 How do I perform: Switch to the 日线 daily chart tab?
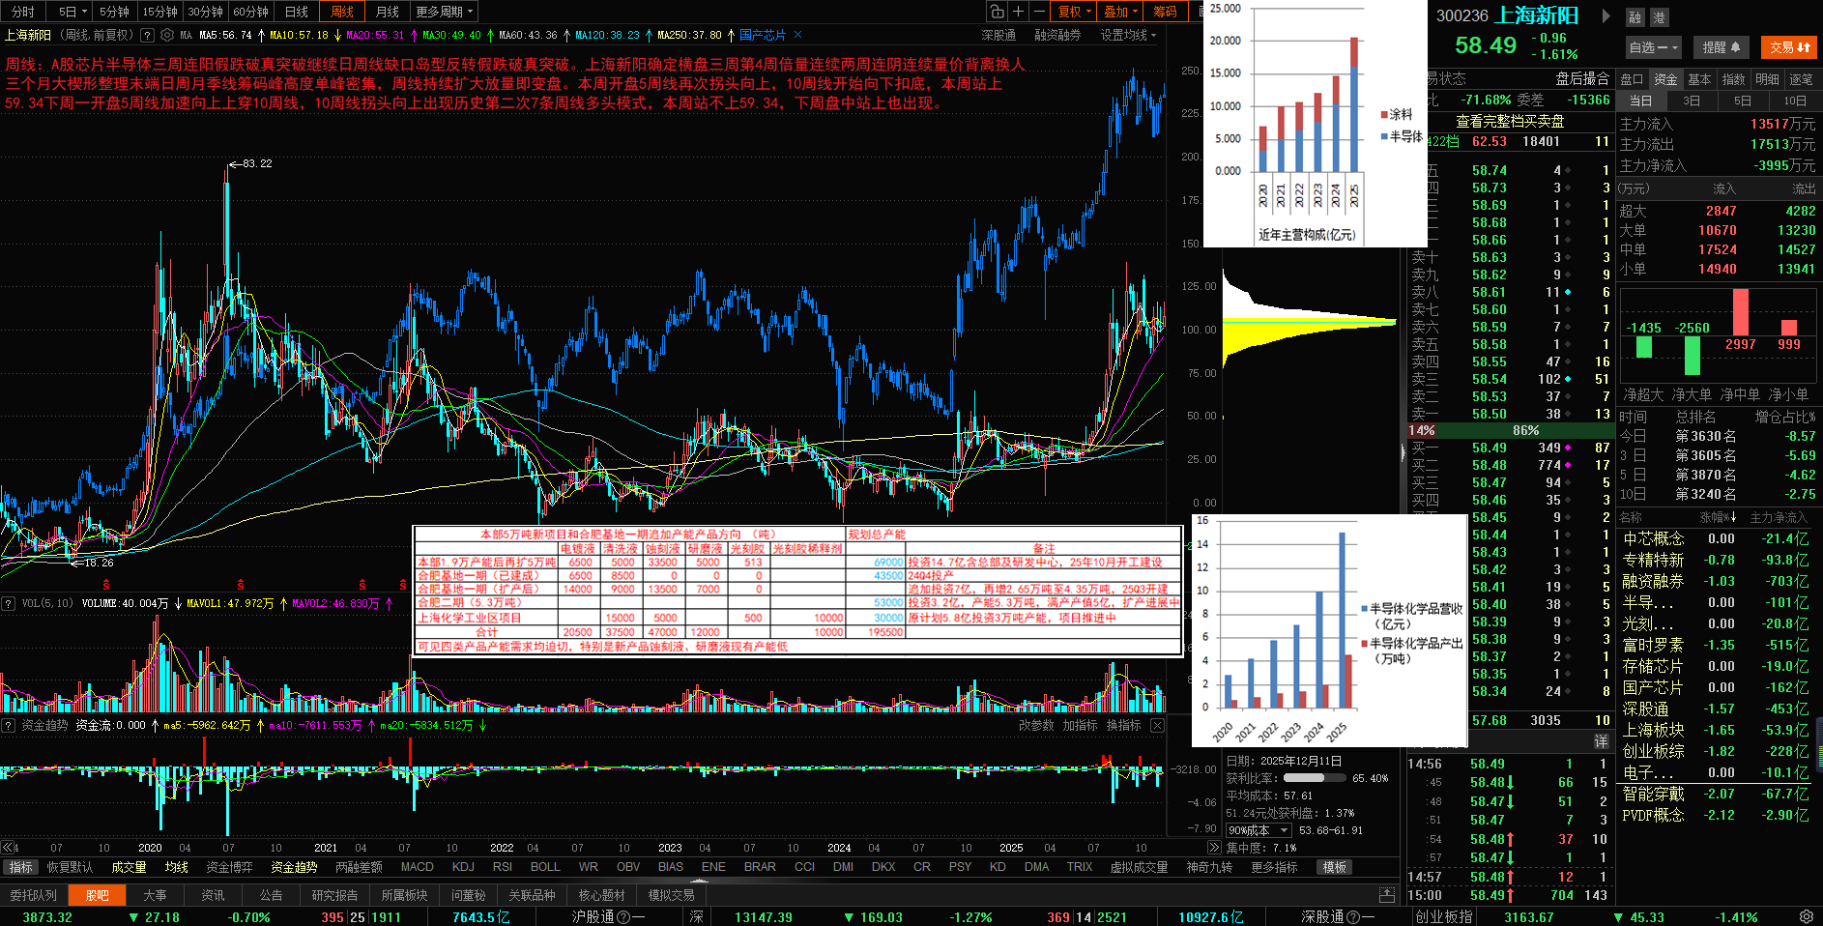[x=296, y=12]
